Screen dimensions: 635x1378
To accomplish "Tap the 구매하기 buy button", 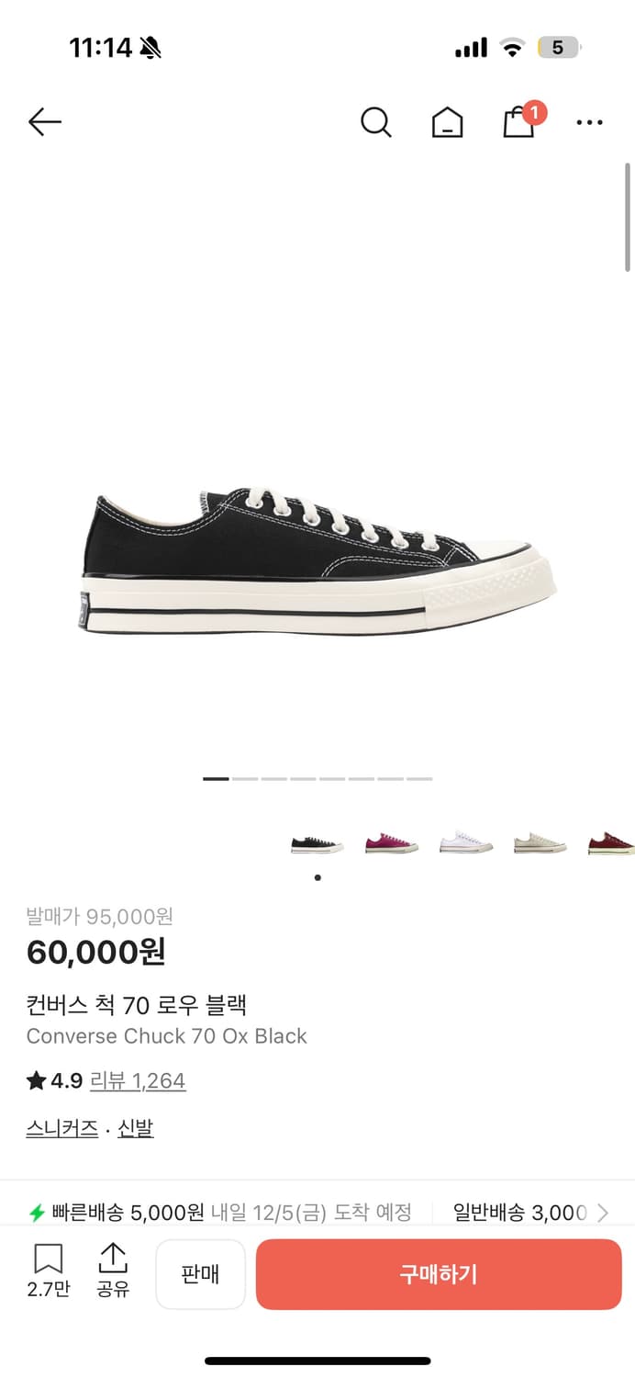I will [x=439, y=1274].
